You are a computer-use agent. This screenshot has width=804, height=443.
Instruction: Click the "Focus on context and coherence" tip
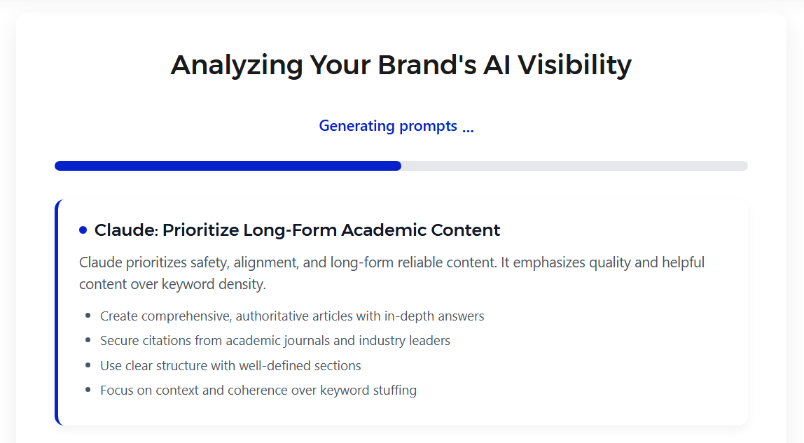point(258,390)
